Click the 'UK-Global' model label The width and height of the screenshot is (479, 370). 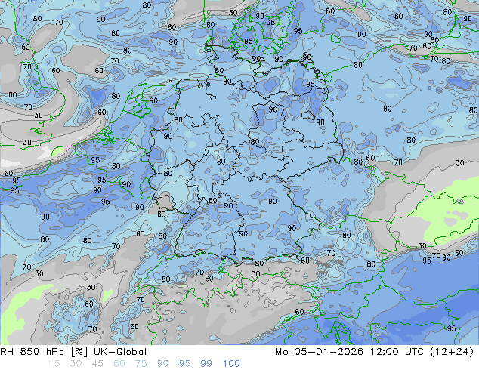(x=120, y=352)
